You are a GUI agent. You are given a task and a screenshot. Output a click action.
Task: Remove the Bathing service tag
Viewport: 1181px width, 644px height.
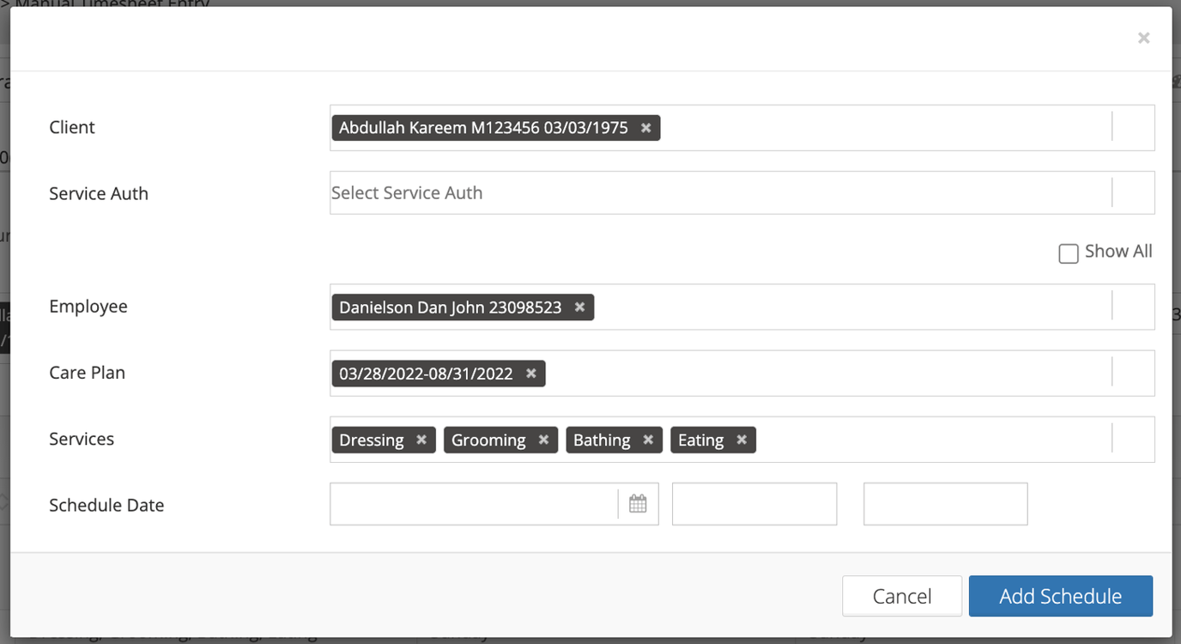648,440
